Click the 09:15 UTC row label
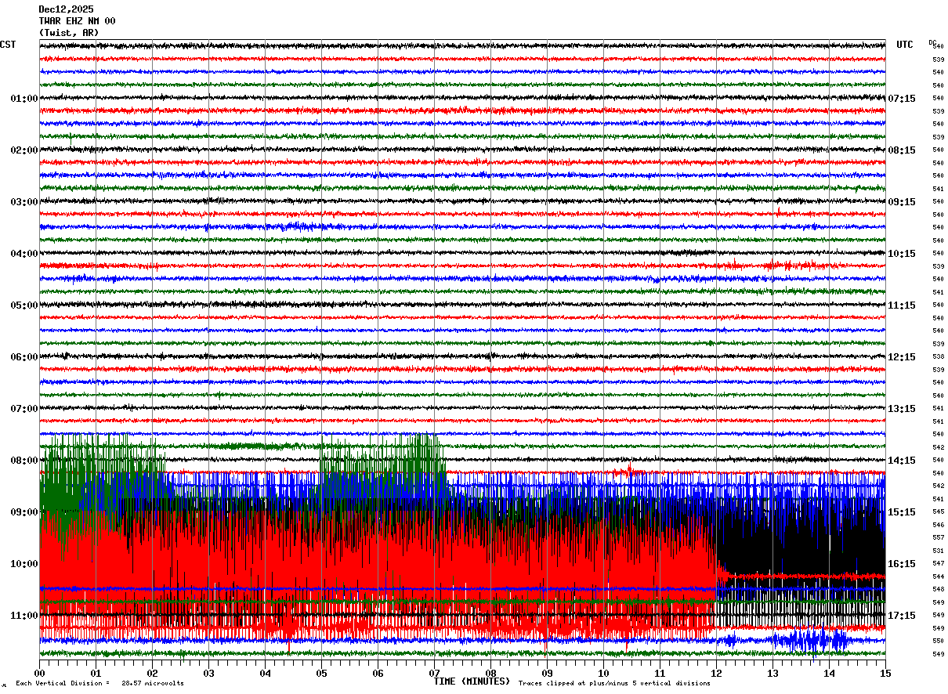This screenshot has width=948, height=694. click(902, 202)
